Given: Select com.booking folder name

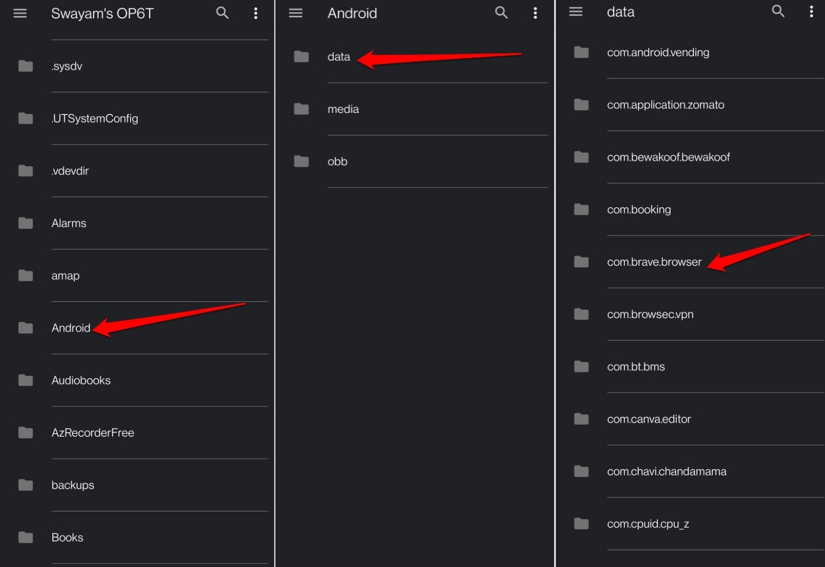Looking at the screenshot, I should click(639, 210).
